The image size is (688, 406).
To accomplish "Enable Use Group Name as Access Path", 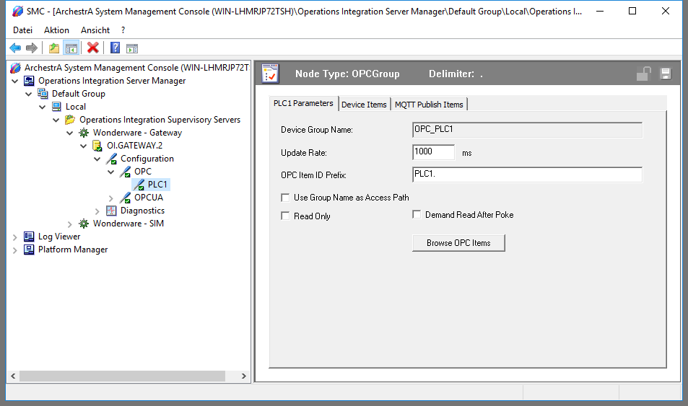I will pyautogui.click(x=285, y=198).
